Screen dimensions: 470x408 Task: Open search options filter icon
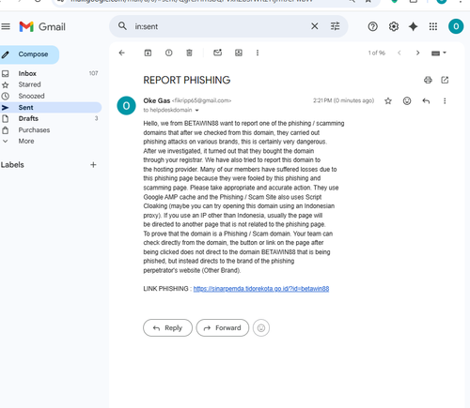pos(335,26)
